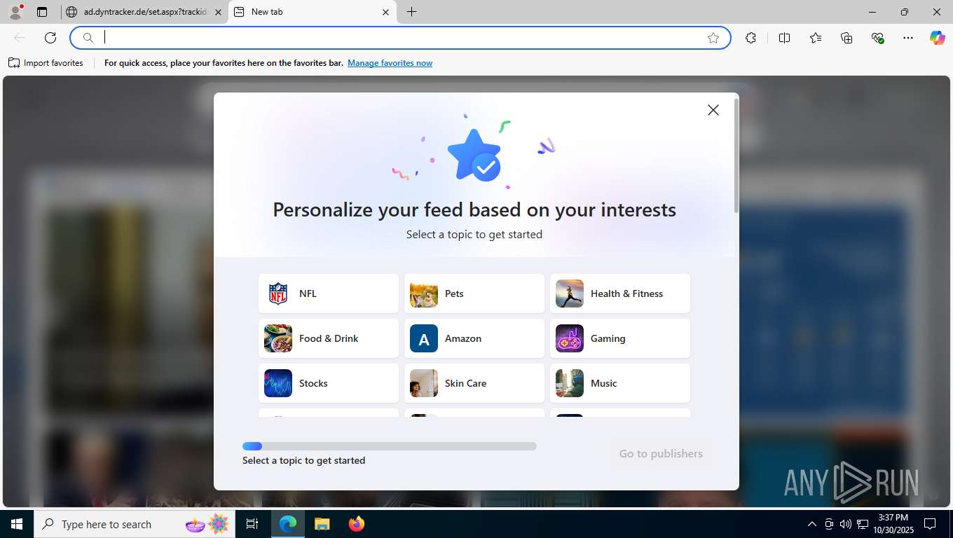Select the Food & Drink topic
This screenshot has width=953, height=538.
pyautogui.click(x=329, y=338)
